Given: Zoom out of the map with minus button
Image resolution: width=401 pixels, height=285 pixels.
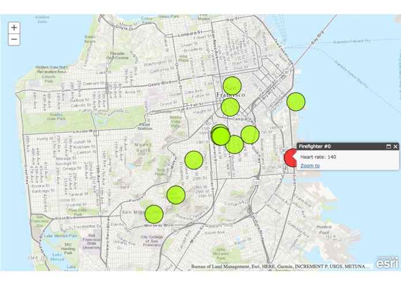Looking at the screenshot, I should (x=14, y=39).
